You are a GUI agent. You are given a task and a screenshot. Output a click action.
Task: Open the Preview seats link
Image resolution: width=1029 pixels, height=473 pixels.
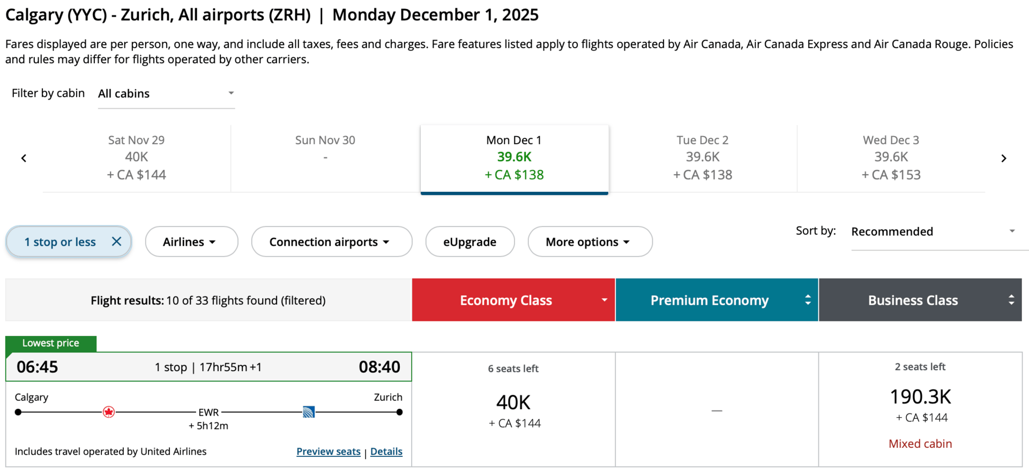tap(328, 452)
